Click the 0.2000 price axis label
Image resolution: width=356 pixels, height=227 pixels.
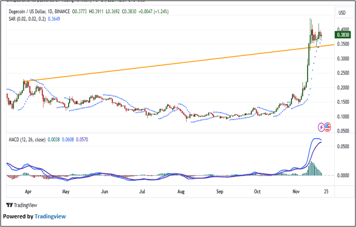coord(343,88)
